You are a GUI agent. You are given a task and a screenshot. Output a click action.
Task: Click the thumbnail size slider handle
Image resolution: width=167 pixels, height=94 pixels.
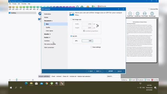click(x=17, y=80)
